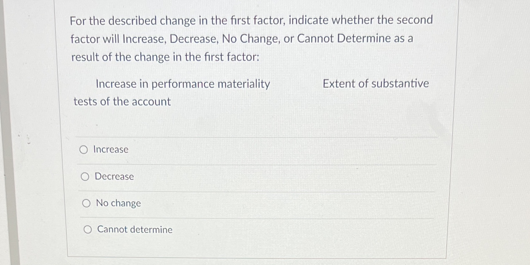Screen dimensions: 530x265
Task: Click the Cannot determine answer label
Action: [135, 229]
